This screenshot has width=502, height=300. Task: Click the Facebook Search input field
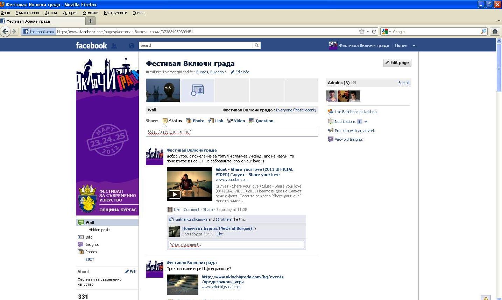pos(196,45)
